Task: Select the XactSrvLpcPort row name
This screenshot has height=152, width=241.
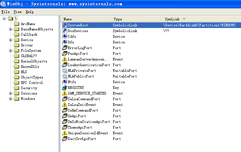Action: [x=82, y=139]
